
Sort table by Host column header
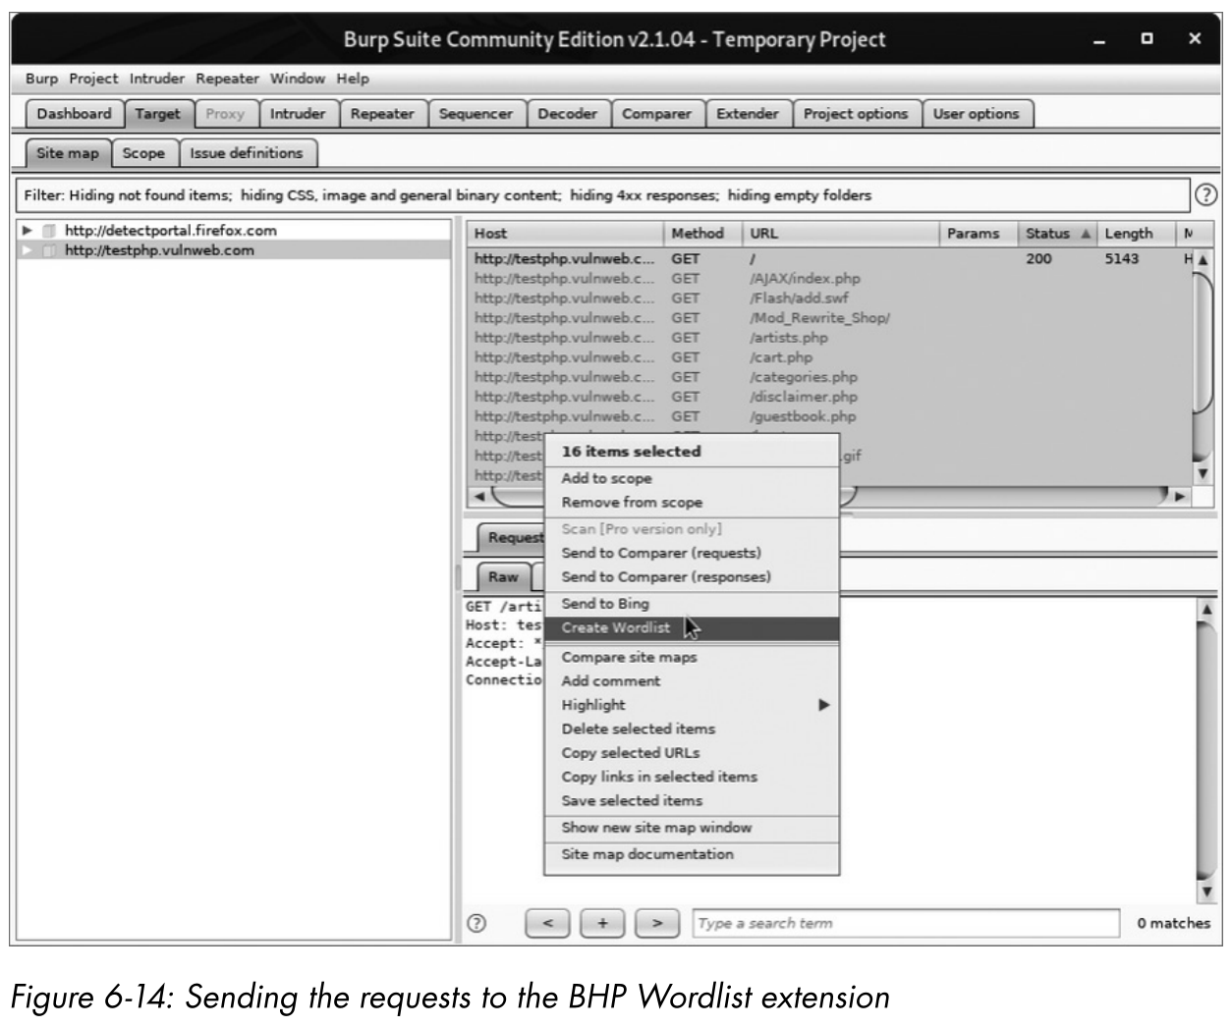(565, 234)
